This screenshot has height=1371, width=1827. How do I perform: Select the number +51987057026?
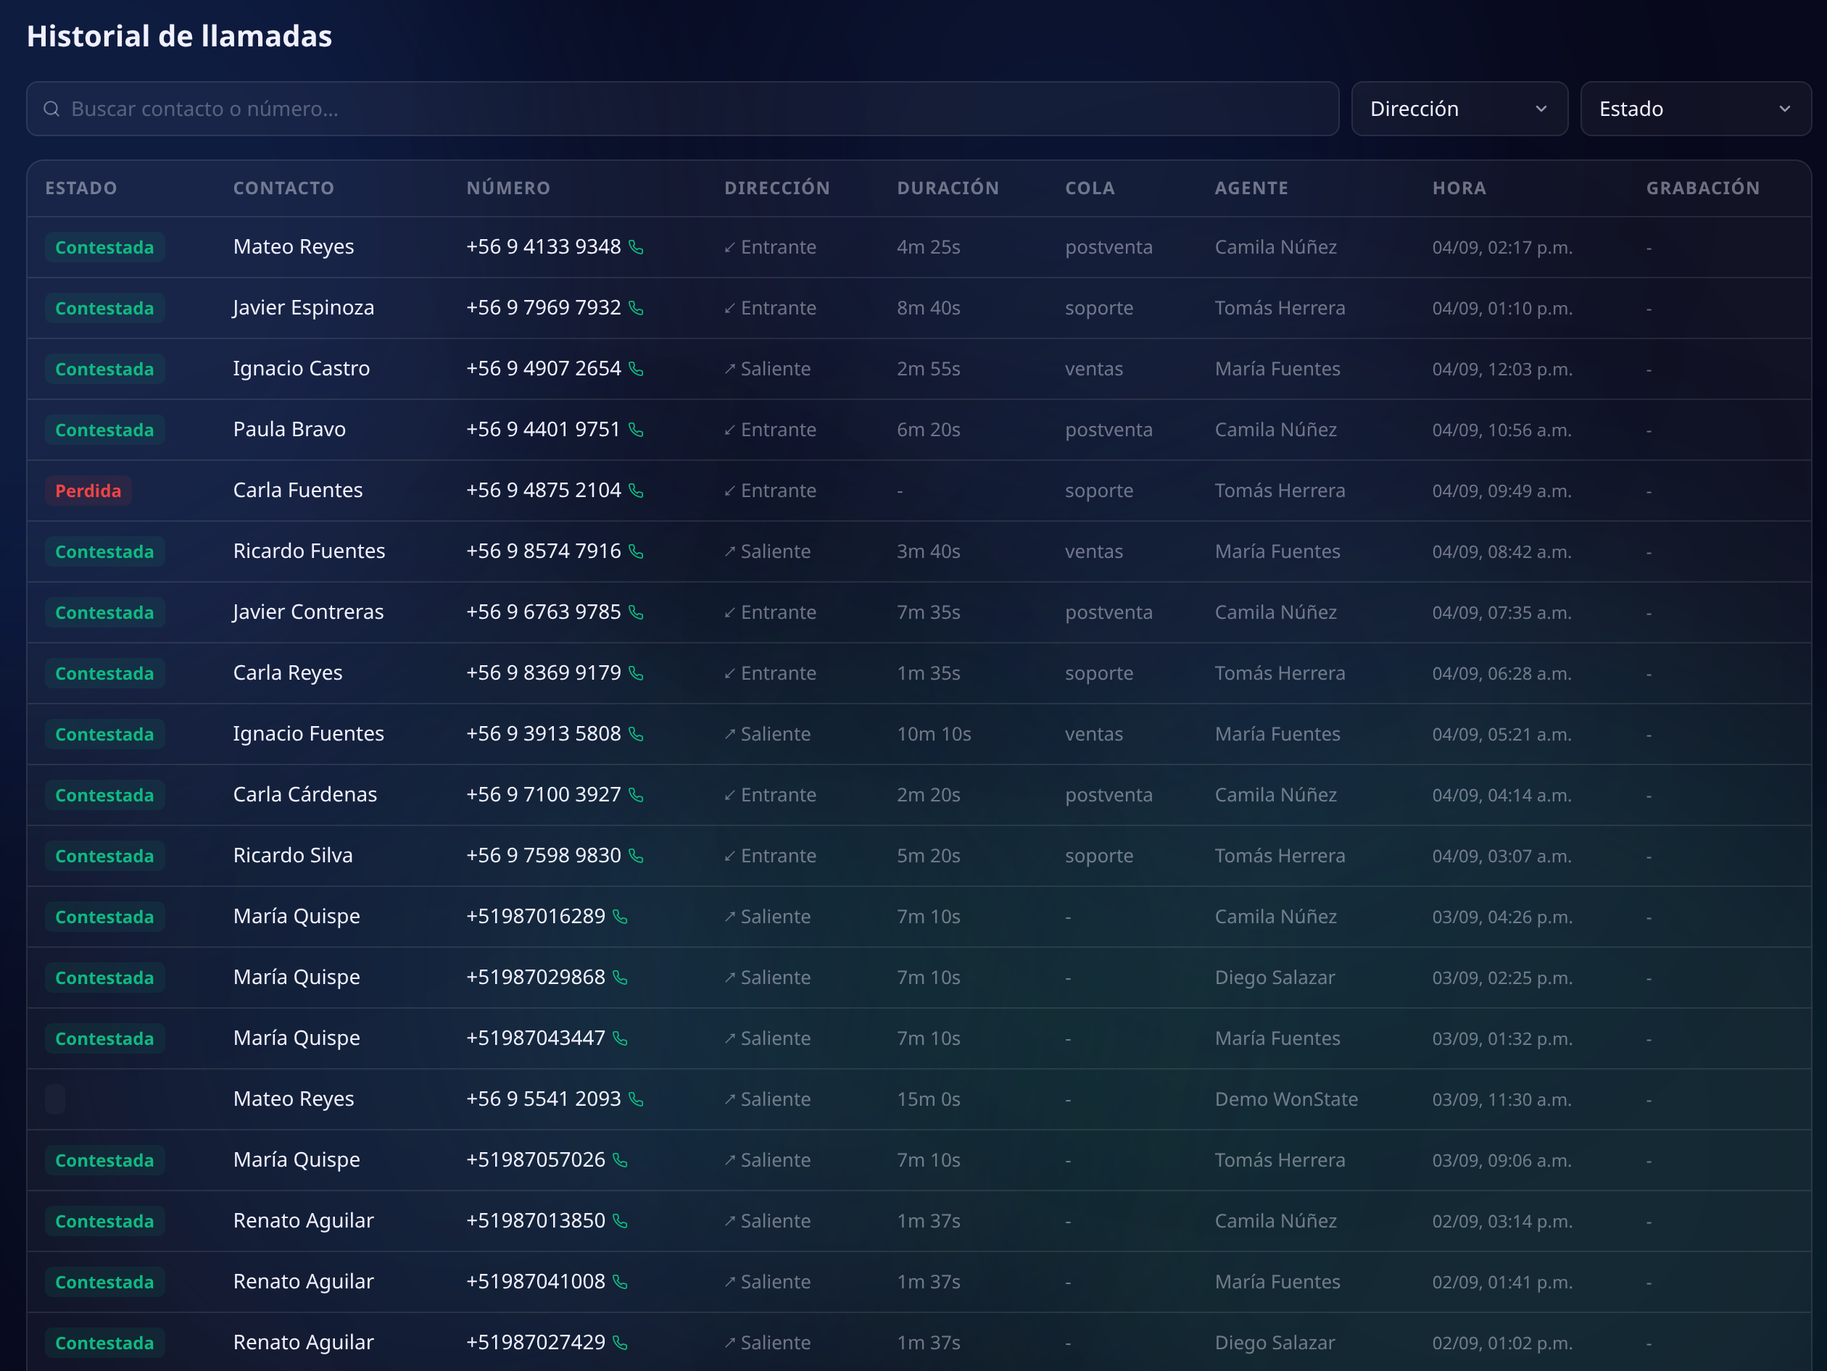535,1159
